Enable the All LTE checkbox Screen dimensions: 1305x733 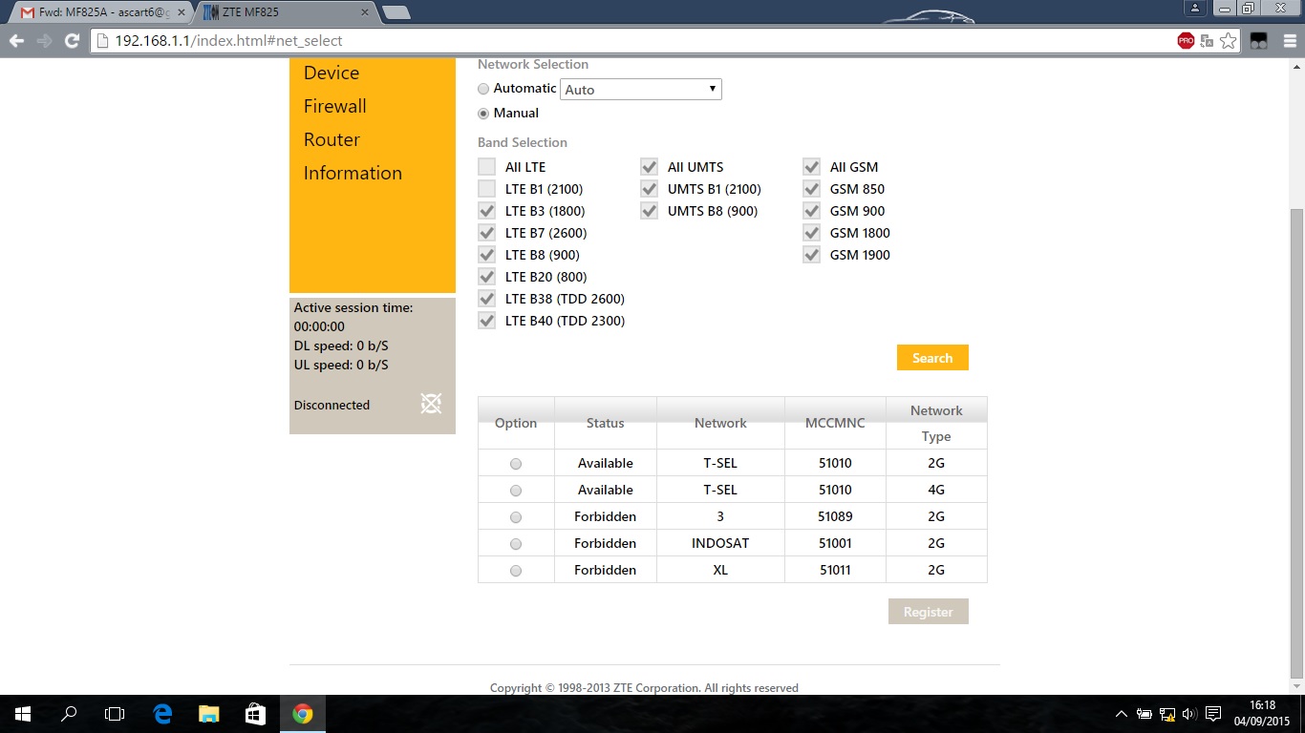487,167
